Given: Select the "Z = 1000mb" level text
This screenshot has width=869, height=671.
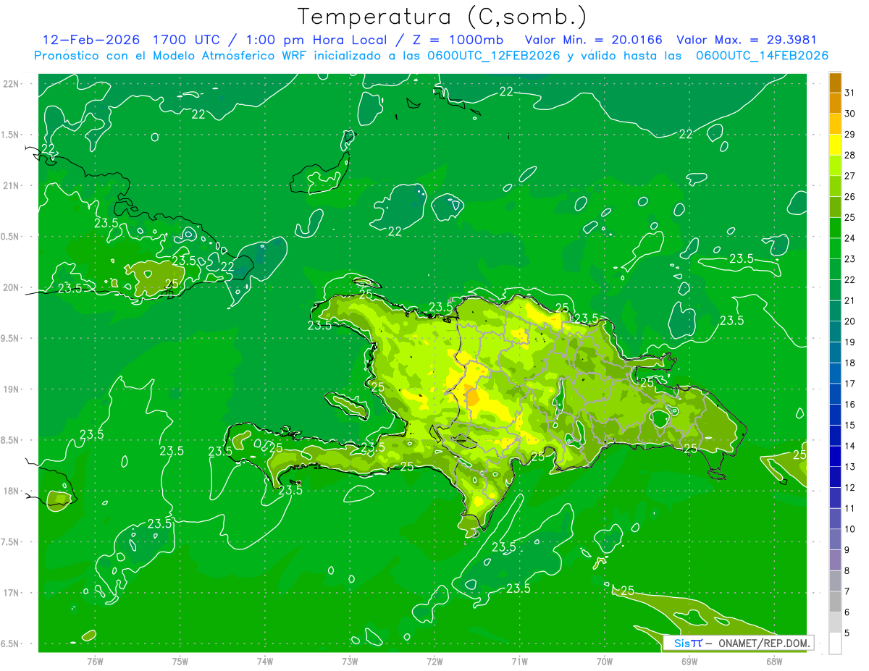Looking at the screenshot, I should pos(458,40).
